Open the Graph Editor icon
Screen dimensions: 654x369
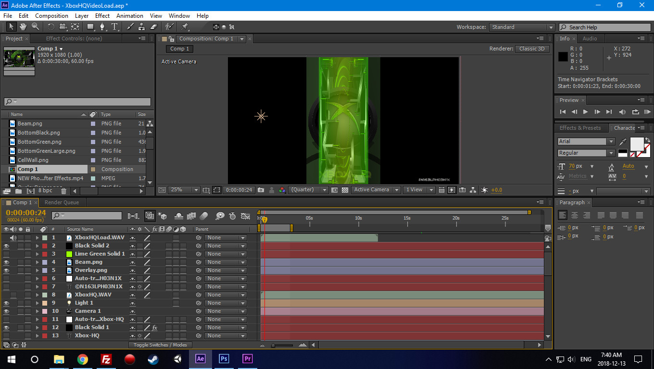tap(246, 216)
